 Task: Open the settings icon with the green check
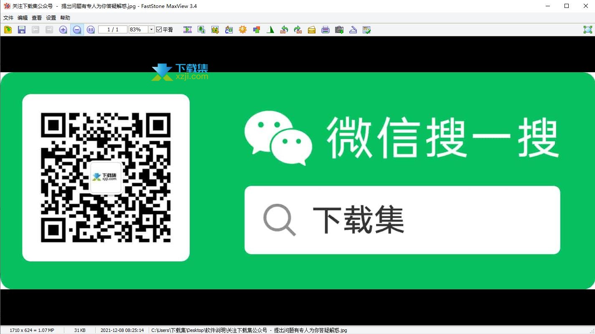click(x=367, y=30)
